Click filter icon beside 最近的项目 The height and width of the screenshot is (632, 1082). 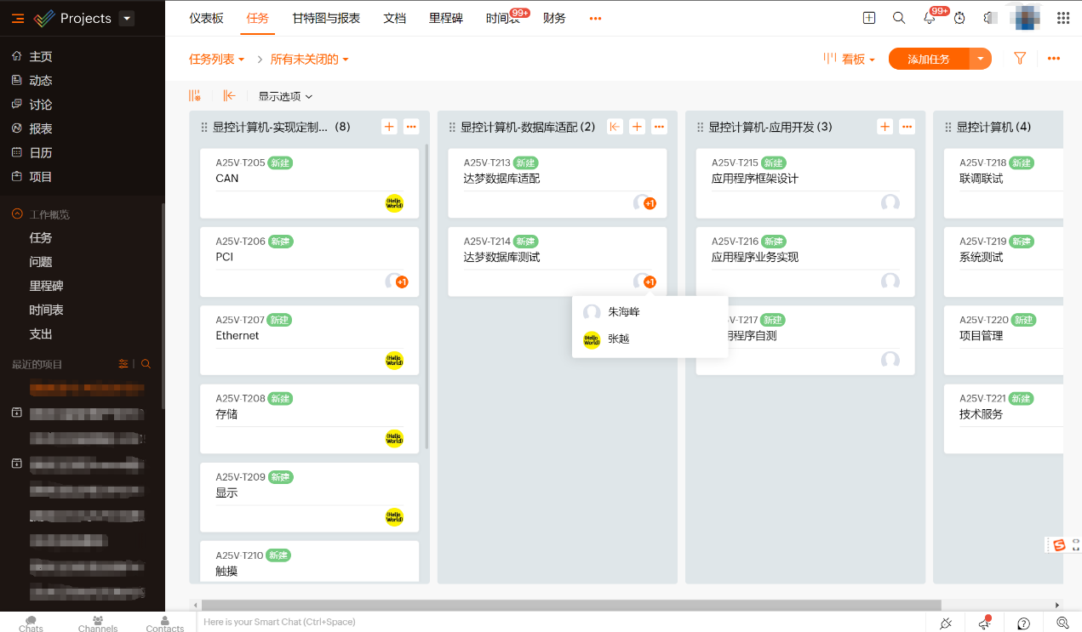pos(123,364)
